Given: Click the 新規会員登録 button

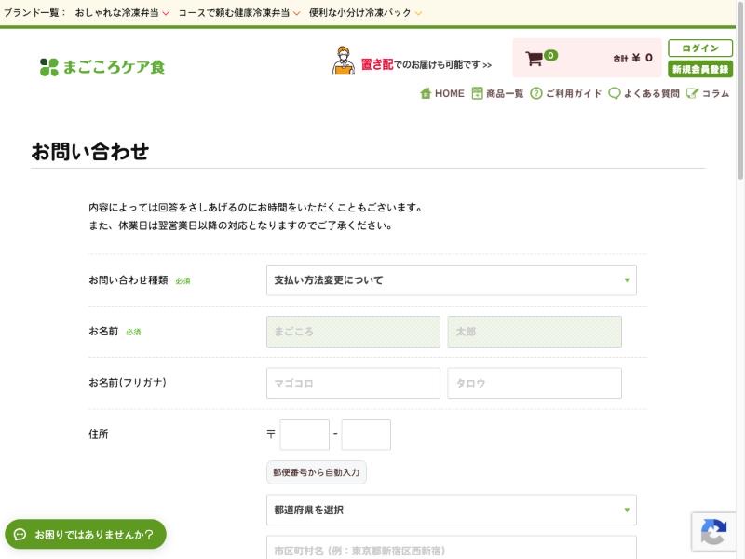Looking at the screenshot, I should [700, 69].
